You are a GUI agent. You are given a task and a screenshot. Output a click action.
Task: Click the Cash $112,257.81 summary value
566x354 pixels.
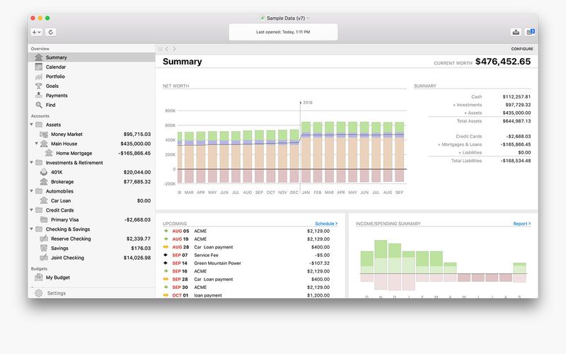pos(516,97)
